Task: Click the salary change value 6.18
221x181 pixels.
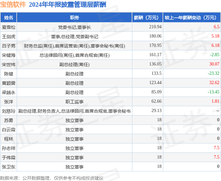Action: pyautogui.click(x=215, y=45)
